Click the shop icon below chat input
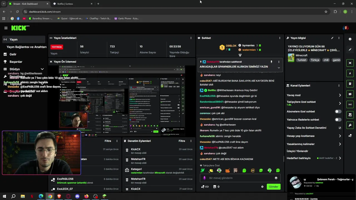Screen dimensions: 356x200 point(214,187)
